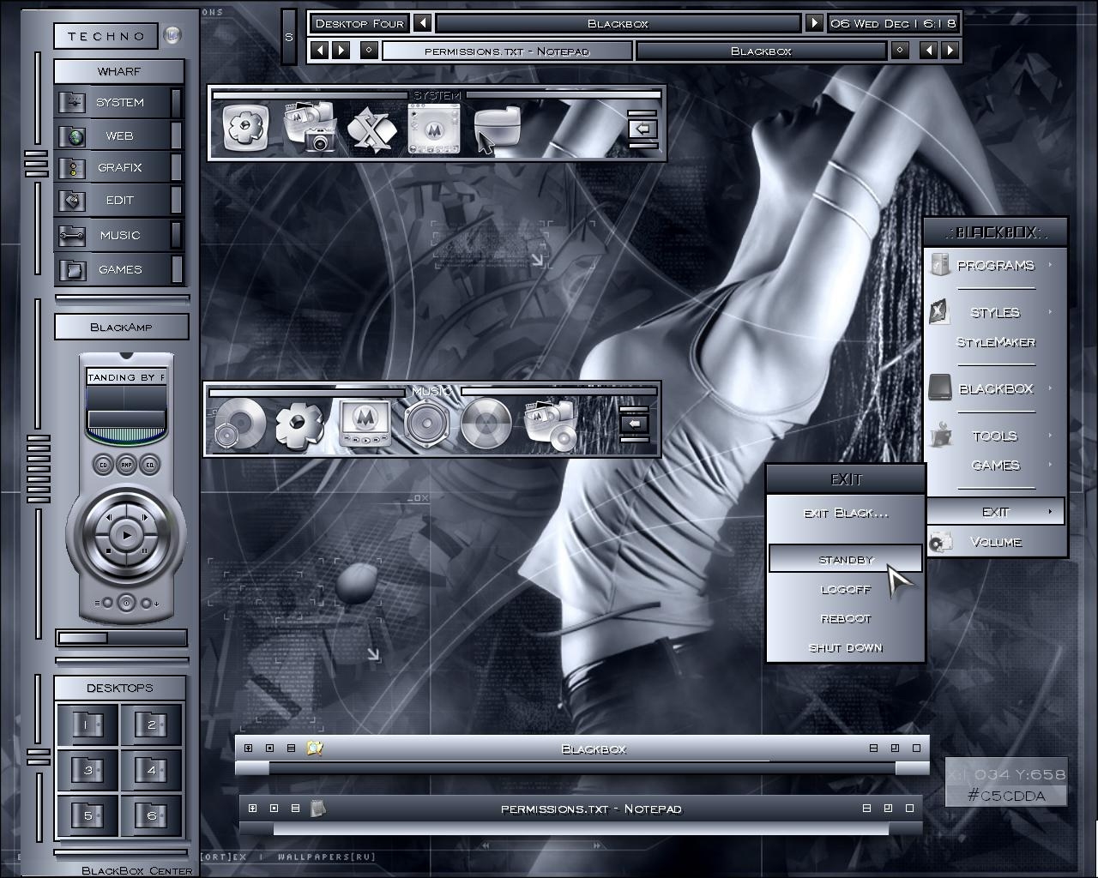The image size is (1098, 878).
Task: Open the Games wharf category
Action: (x=118, y=269)
